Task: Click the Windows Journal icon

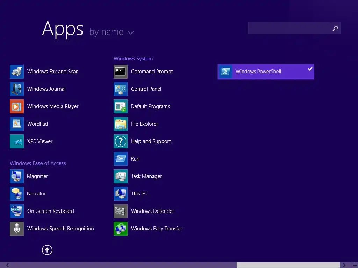Action: (x=17, y=89)
